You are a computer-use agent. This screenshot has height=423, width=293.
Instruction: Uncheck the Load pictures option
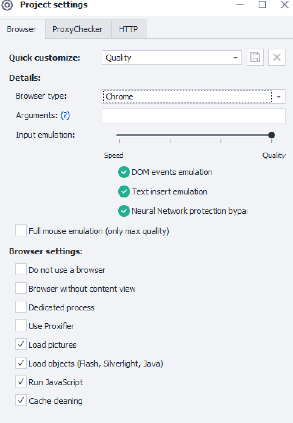21,344
